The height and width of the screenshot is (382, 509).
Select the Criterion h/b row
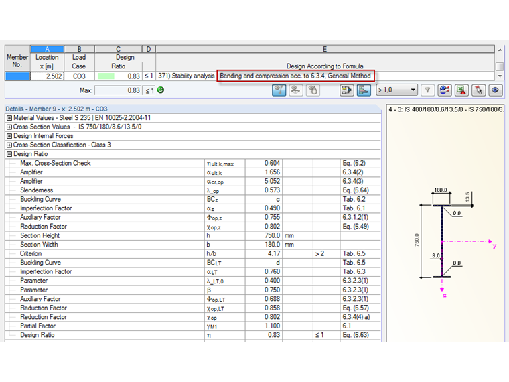pos(193,254)
